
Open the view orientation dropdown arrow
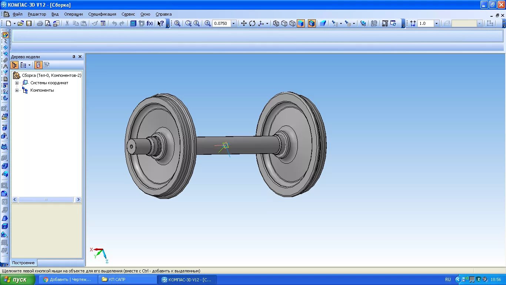click(267, 23)
